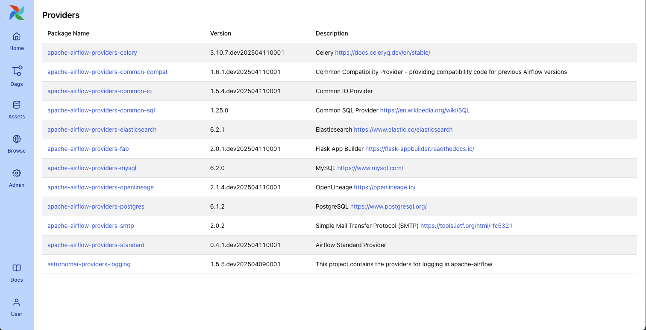This screenshot has height=330, width=646.
Task: Open apache-airflow-providers-mysql link
Action: 92,168
